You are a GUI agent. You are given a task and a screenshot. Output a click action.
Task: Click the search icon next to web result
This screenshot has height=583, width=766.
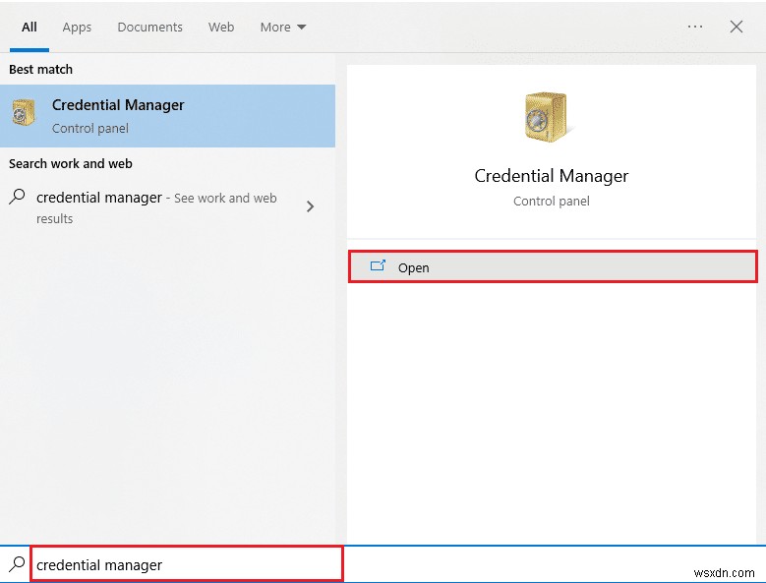(x=18, y=198)
